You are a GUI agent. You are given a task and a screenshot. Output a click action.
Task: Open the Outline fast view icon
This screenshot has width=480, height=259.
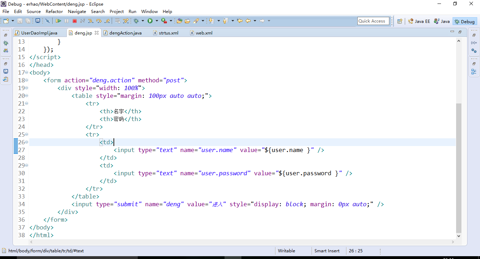point(474,72)
